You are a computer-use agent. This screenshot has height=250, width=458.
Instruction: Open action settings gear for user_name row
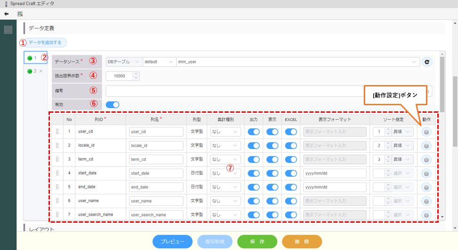point(426,201)
